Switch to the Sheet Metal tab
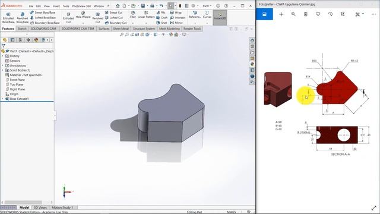Viewport: 380px width, 214px height. [x=121, y=29]
